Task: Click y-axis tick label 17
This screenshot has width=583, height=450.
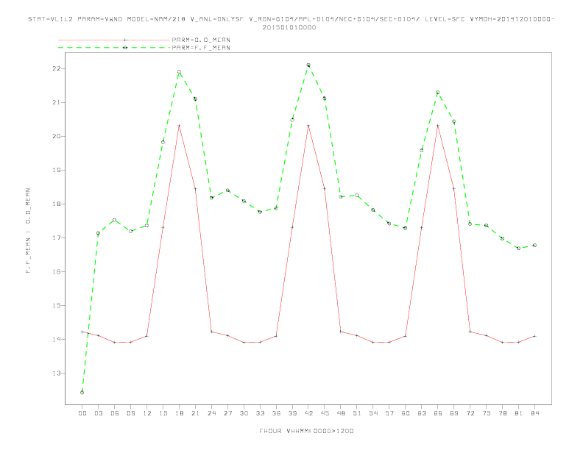Action: pos(56,238)
